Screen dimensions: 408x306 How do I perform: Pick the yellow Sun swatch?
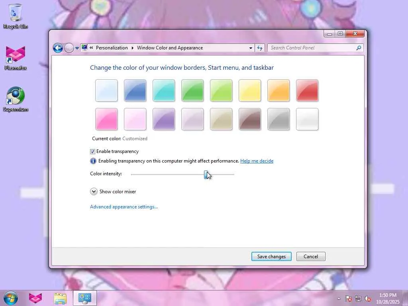click(x=250, y=90)
